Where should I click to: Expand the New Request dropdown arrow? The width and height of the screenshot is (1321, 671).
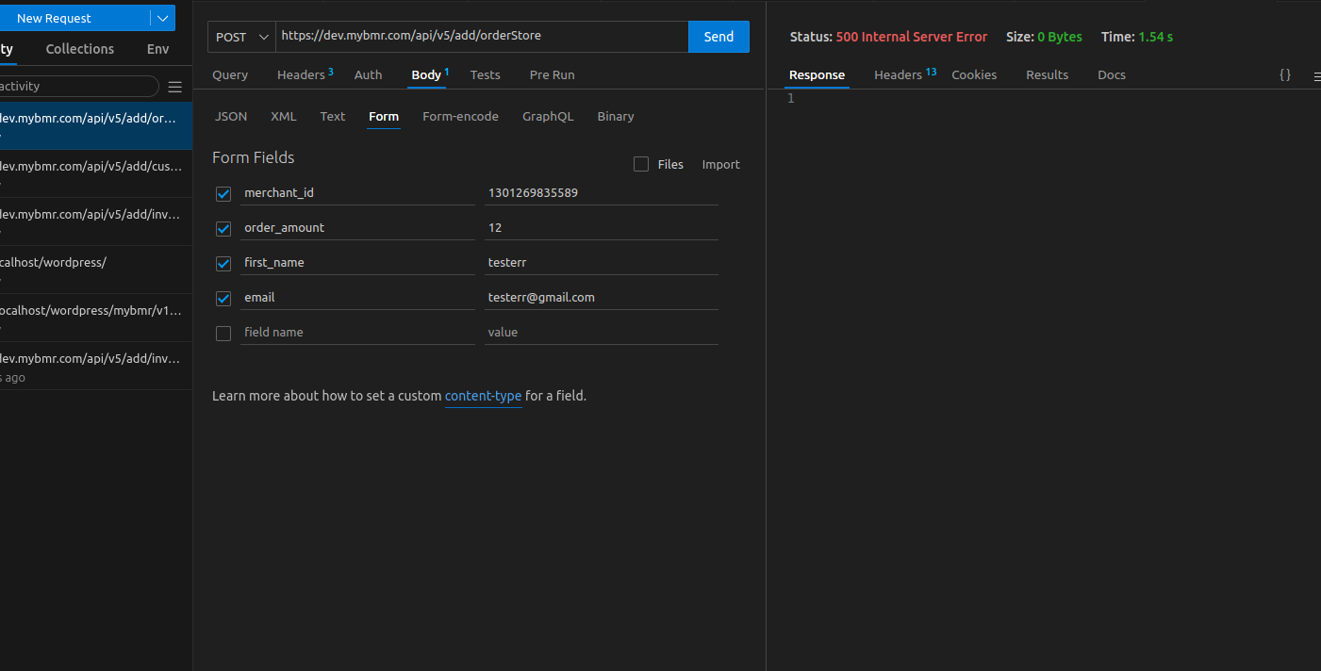(x=163, y=18)
